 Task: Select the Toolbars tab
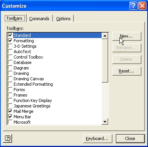(15, 18)
